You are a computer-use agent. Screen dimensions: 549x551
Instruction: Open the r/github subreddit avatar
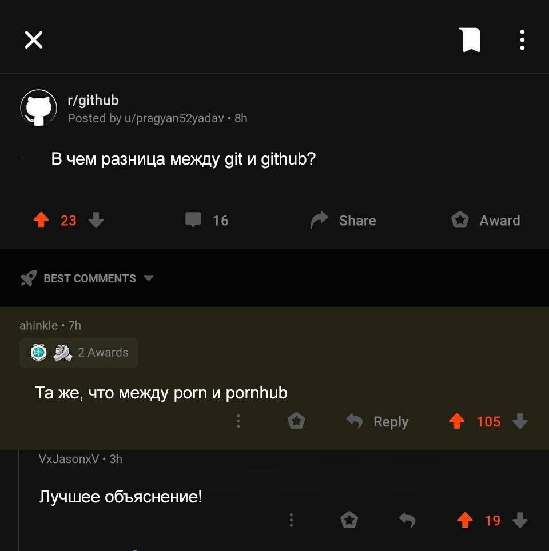click(39, 108)
